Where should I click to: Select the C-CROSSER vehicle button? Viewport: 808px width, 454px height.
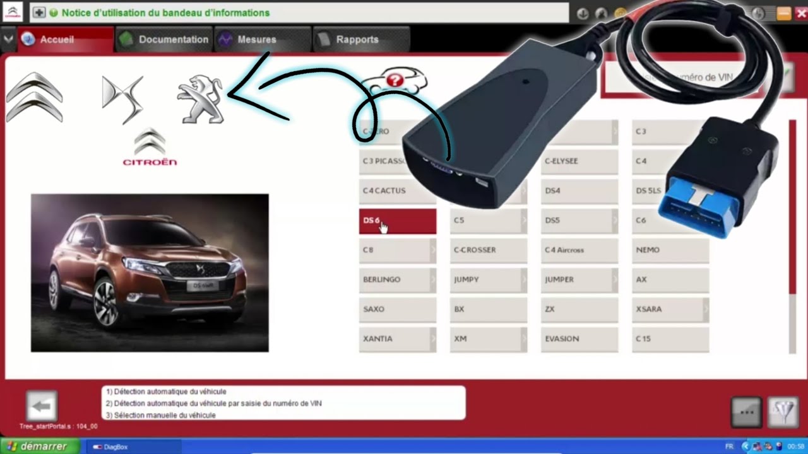pyautogui.click(x=489, y=250)
